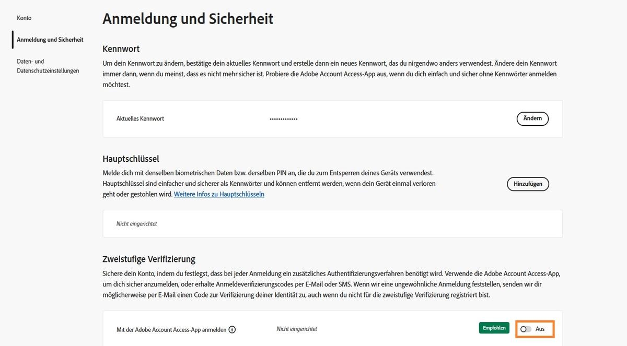Click Hinzufügen to add a Hauptschlüssel
The height and width of the screenshot is (346, 627).
528,184
